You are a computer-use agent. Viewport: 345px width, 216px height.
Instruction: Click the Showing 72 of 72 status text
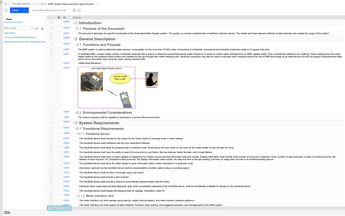click(59, 208)
